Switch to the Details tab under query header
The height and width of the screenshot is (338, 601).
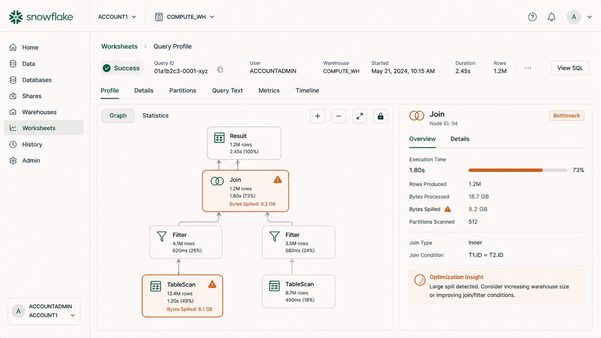click(144, 91)
